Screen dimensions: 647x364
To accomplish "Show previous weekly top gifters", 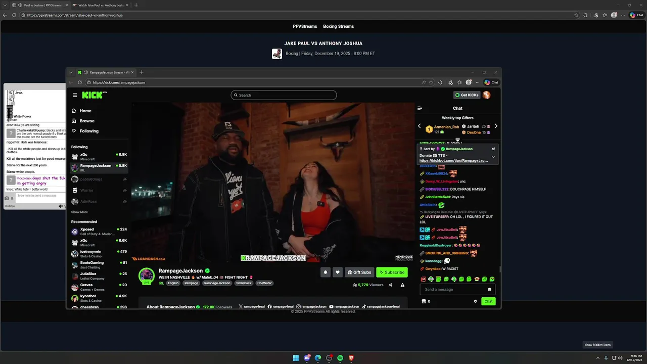I will [x=419, y=126].
